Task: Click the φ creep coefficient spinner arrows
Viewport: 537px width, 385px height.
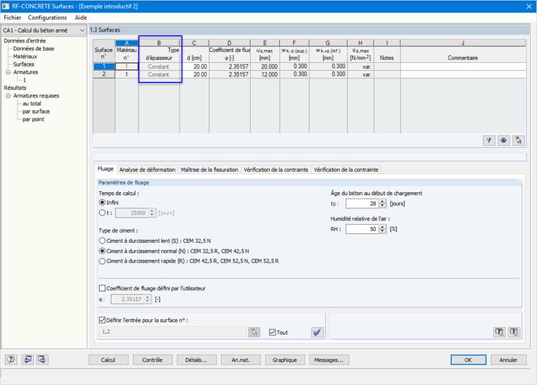Action: point(147,299)
